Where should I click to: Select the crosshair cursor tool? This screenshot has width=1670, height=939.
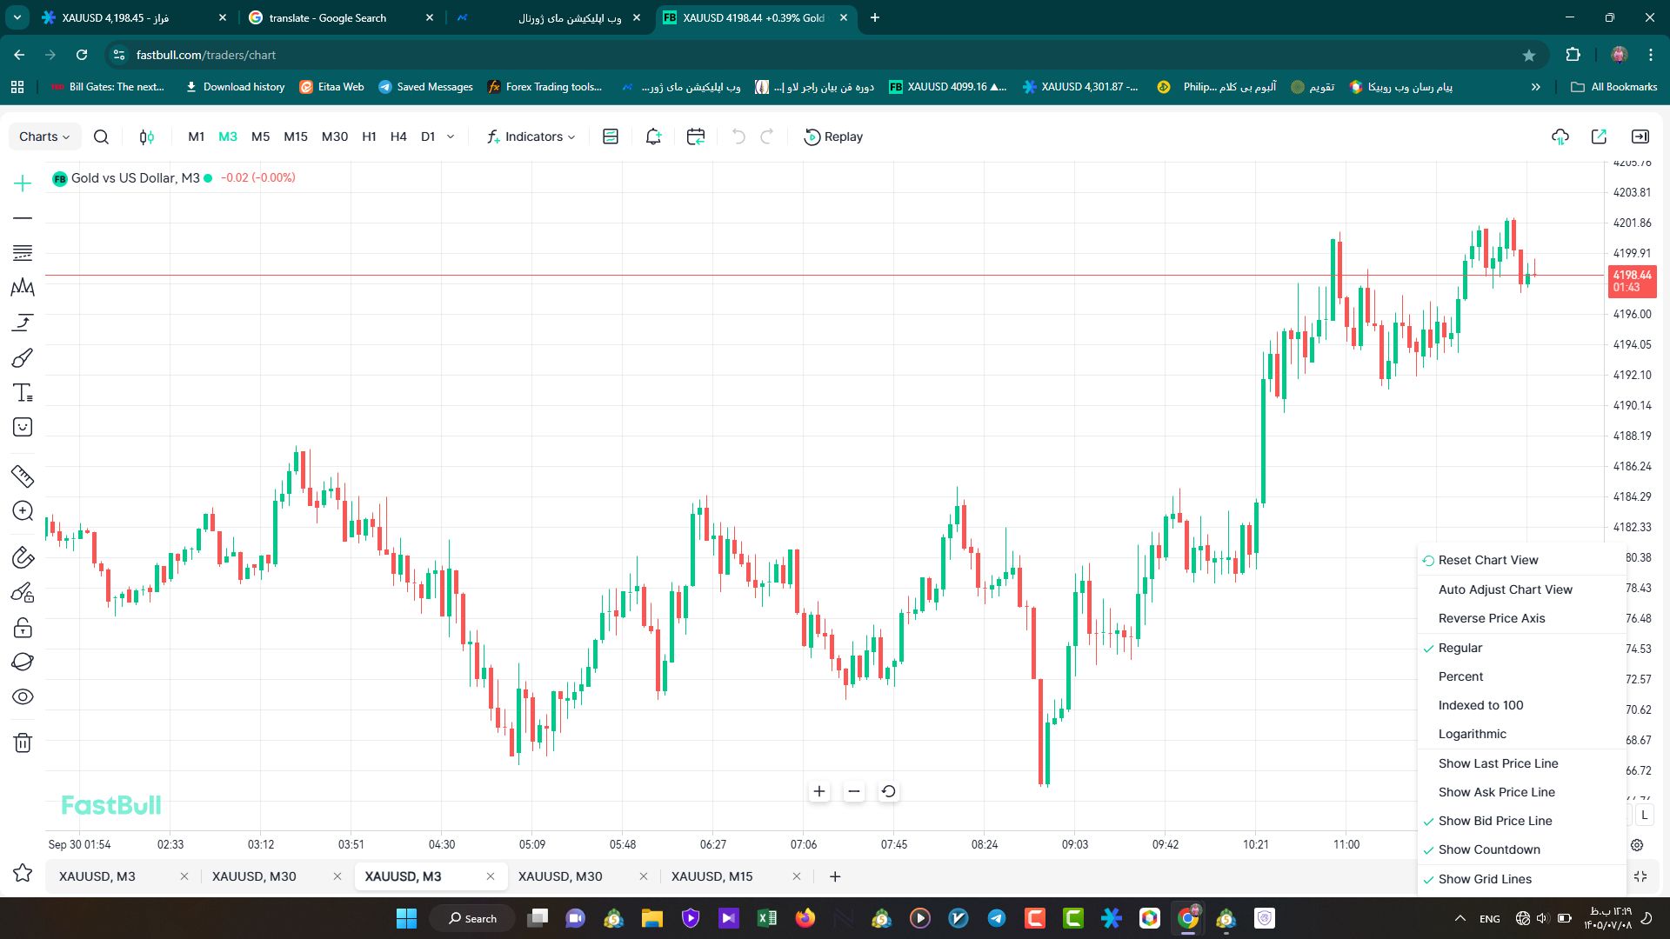[x=23, y=183]
